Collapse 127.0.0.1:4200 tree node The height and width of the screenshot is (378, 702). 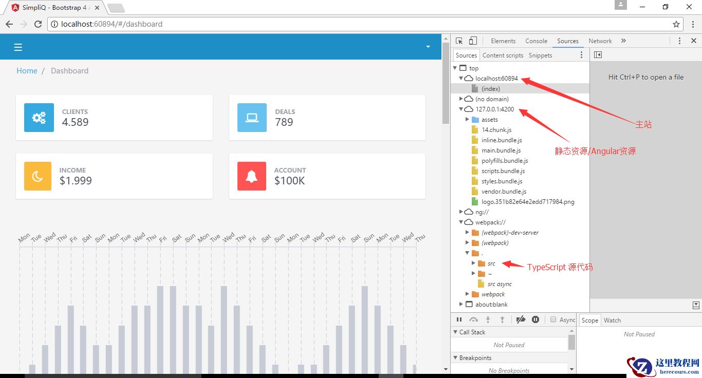coord(461,109)
